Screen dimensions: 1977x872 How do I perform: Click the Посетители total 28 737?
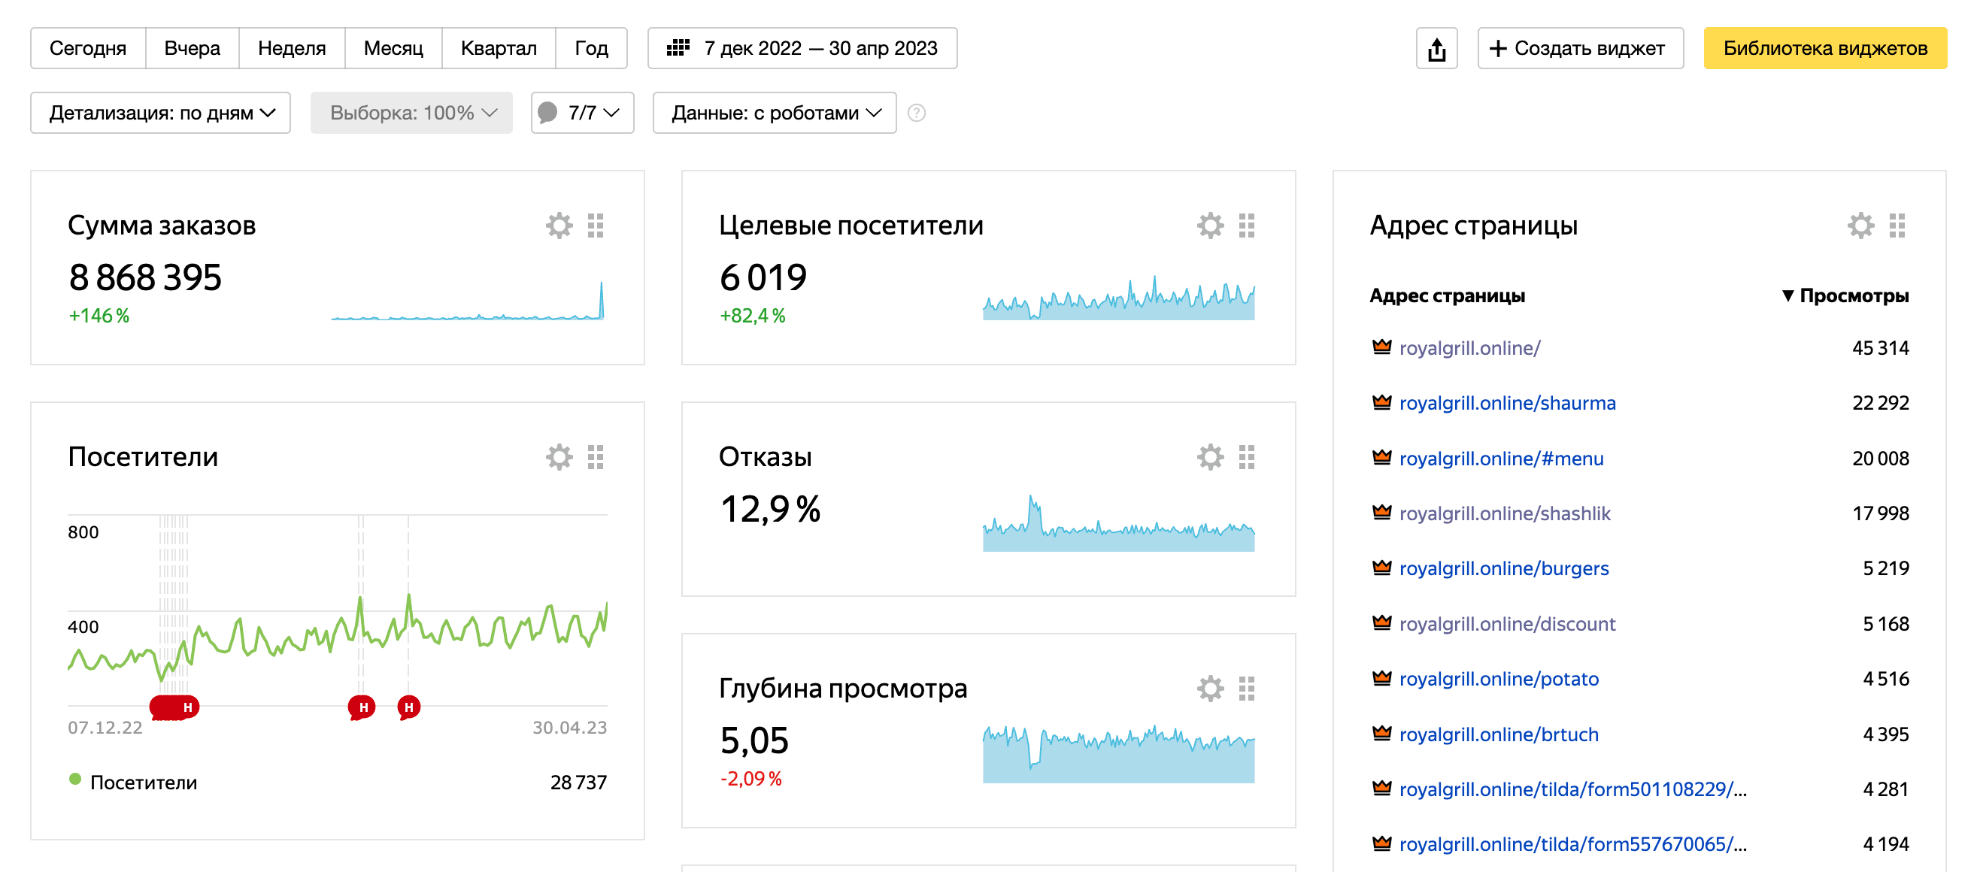point(578,783)
